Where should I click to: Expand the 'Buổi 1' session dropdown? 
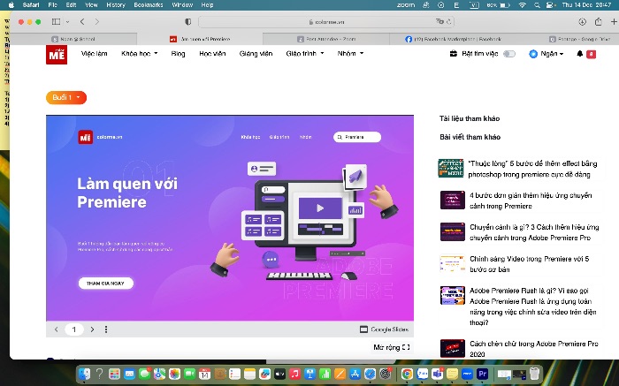pyautogui.click(x=66, y=97)
